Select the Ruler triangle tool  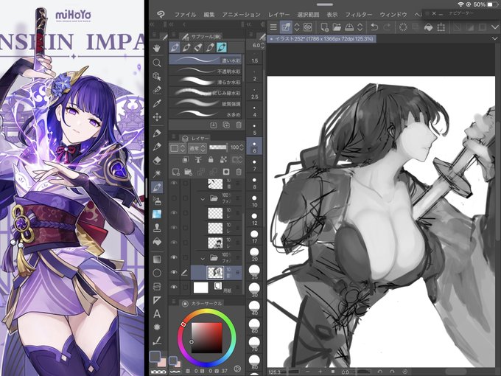pyautogui.click(x=156, y=300)
